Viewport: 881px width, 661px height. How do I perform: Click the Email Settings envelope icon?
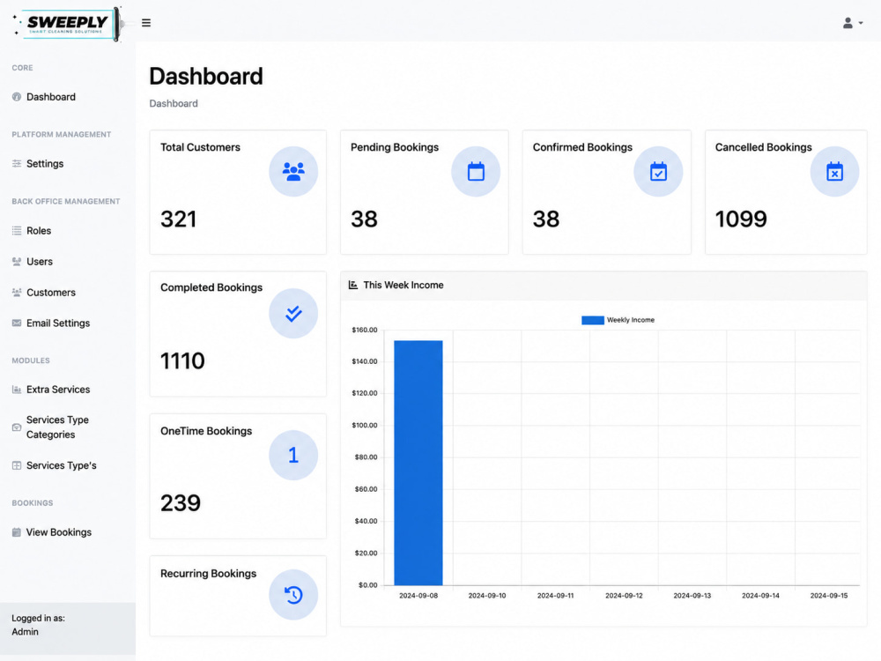coord(16,323)
